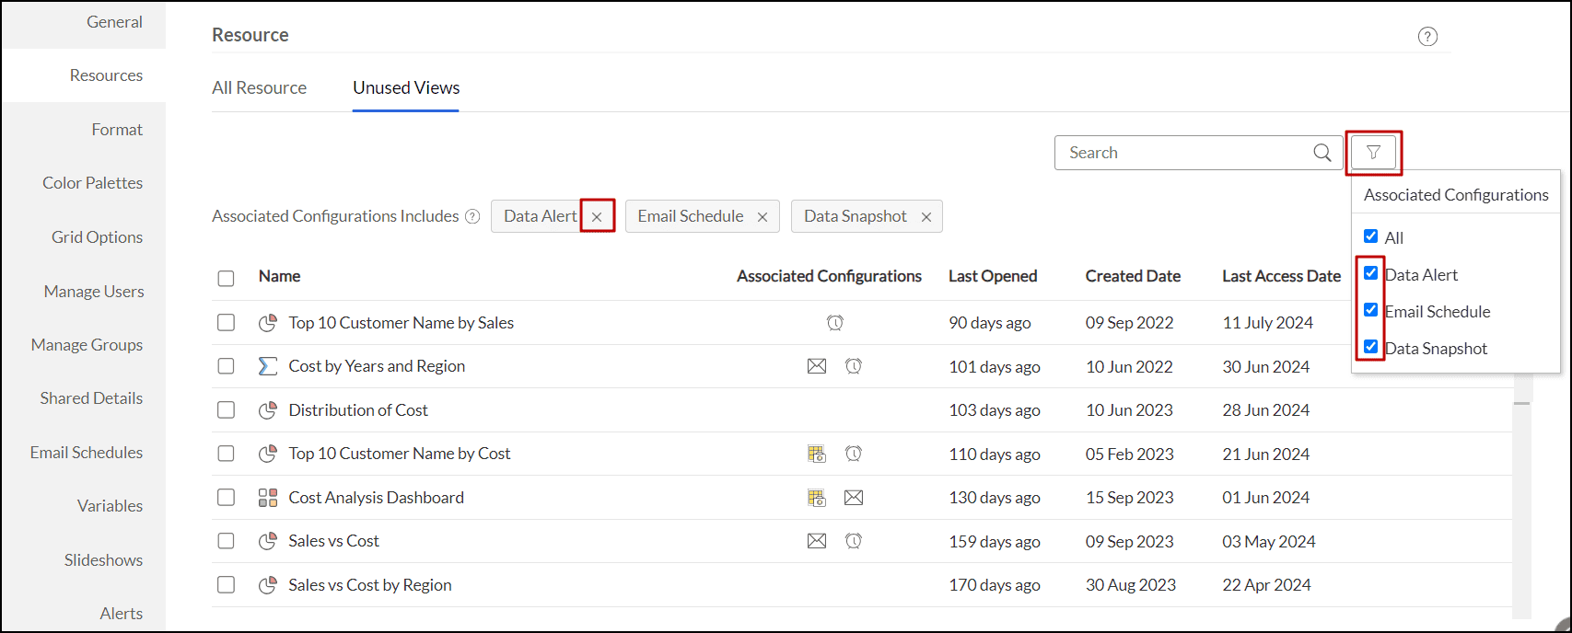Open the filter icon next to Search

[x=1373, y=153]
